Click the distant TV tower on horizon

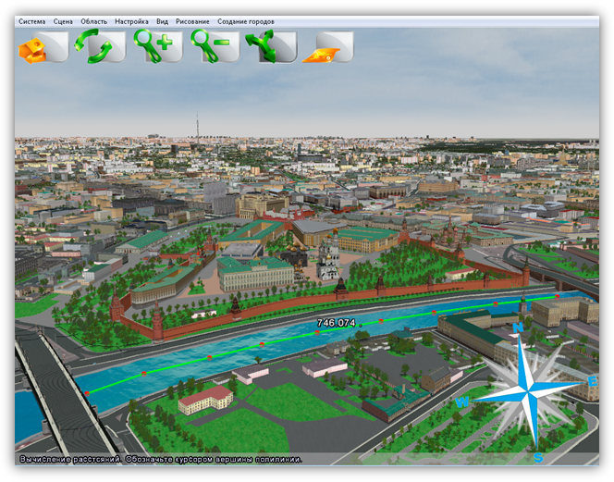[x=196, y=128]
